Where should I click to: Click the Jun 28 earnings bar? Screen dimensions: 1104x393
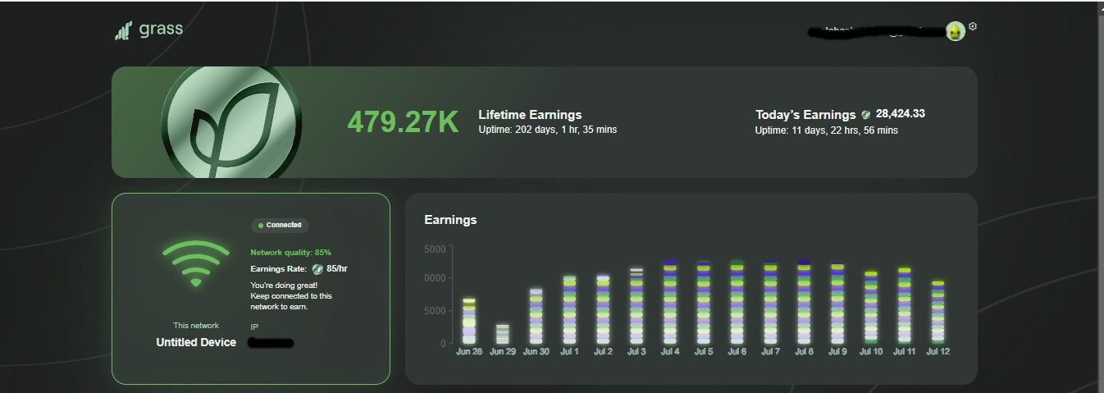click(x=468, y=321)
